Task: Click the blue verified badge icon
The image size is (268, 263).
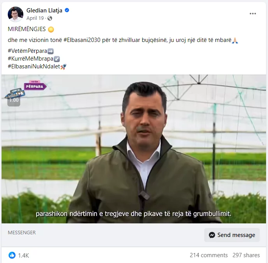Action: coord(67,10)
